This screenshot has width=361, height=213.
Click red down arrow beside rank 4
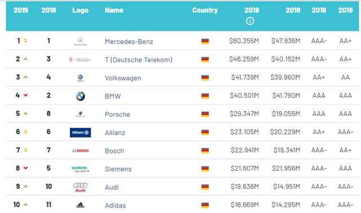point(25,95)
